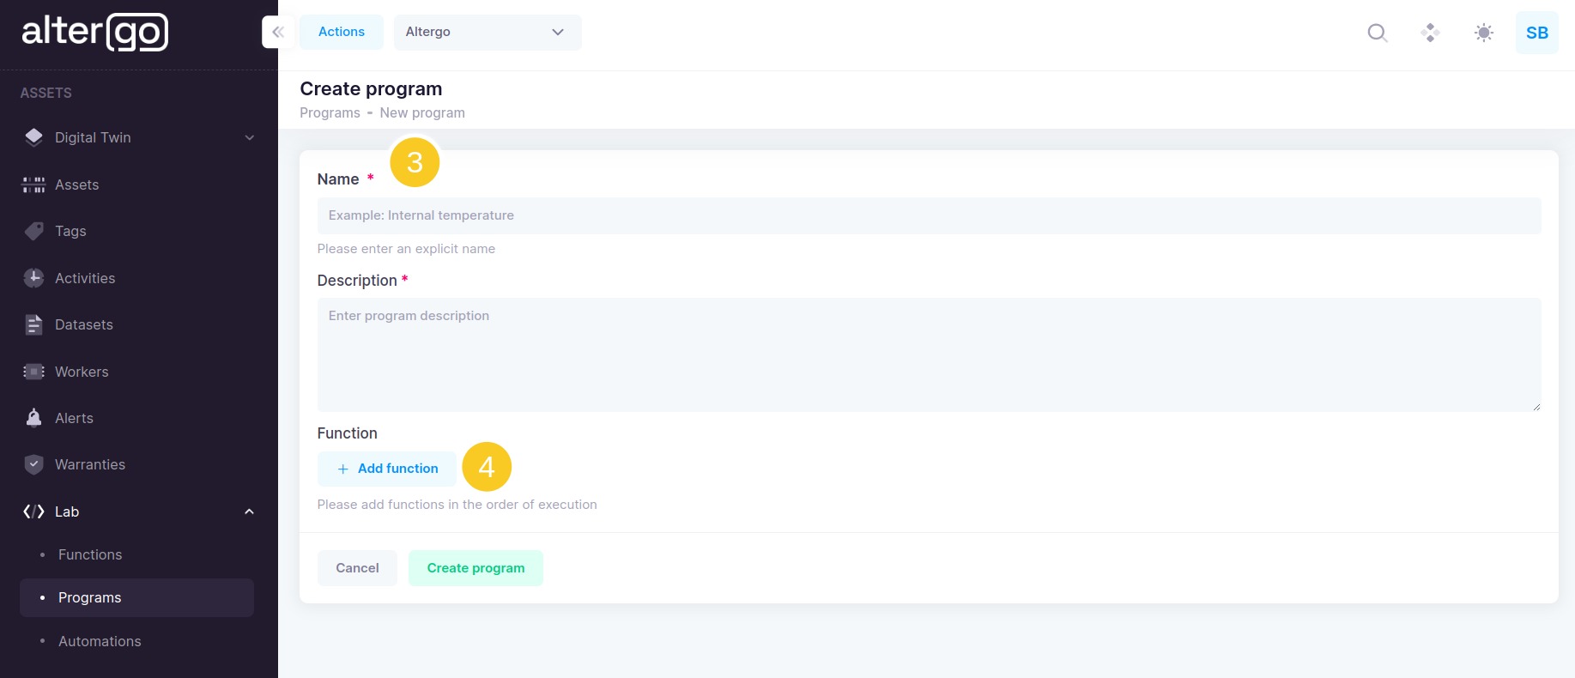Expand the Digital Twin menu chevron
1575x678 pixels.
point(249,137)
